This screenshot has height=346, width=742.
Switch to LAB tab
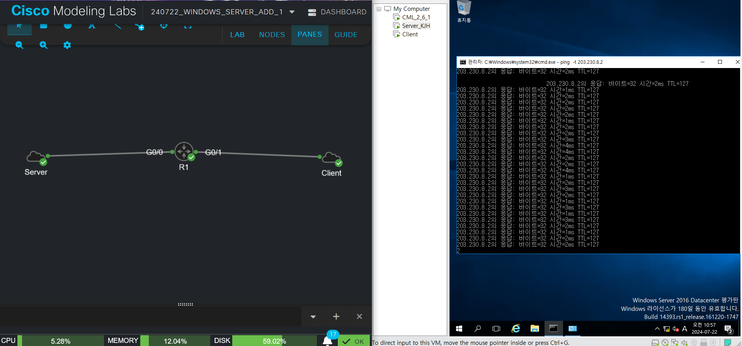point(237,35)
